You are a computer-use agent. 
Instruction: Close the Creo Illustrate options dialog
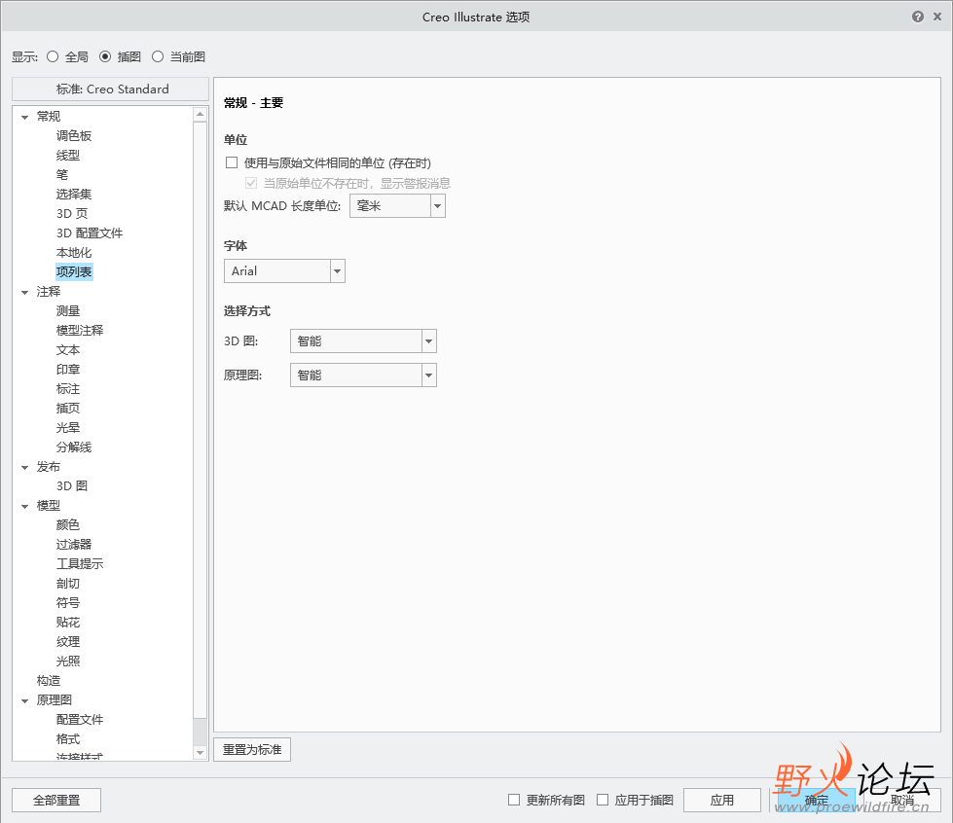pyautogui.click(x=937, y=17)
